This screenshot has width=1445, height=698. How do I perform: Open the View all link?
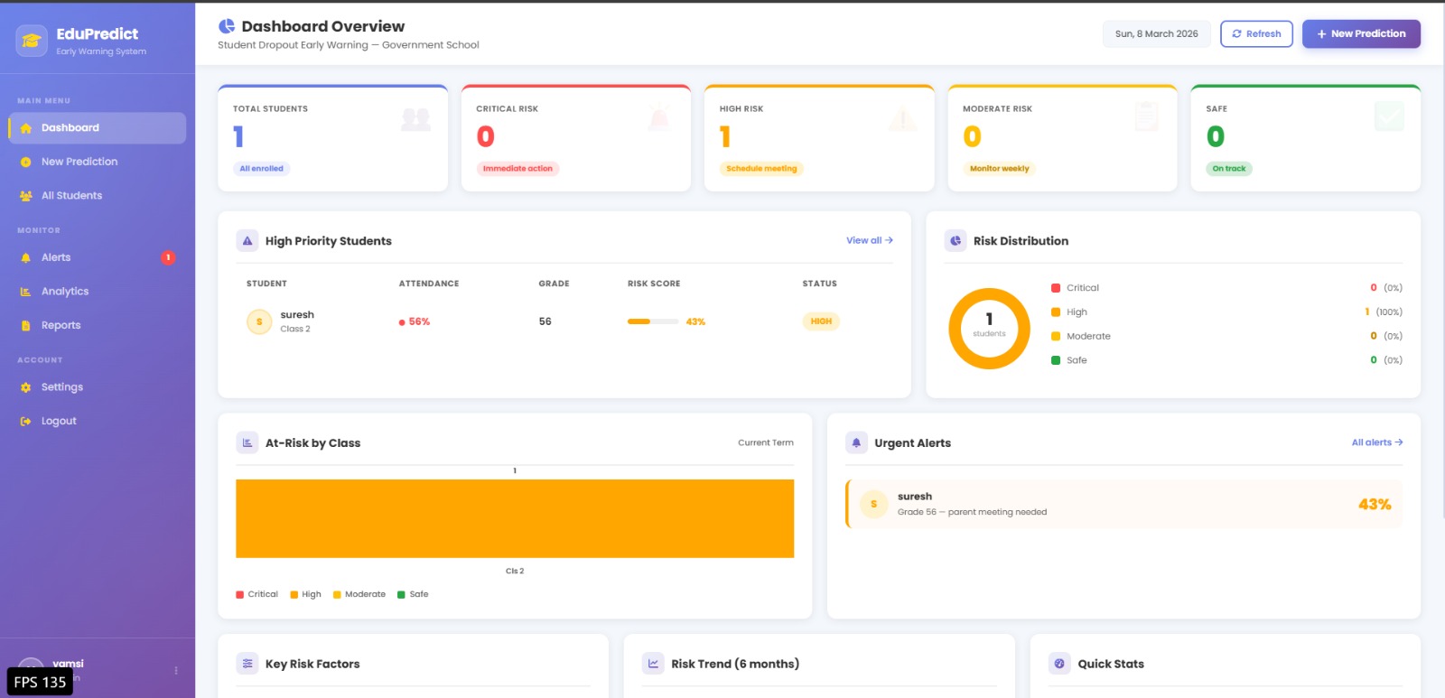(x=870, y=240)
